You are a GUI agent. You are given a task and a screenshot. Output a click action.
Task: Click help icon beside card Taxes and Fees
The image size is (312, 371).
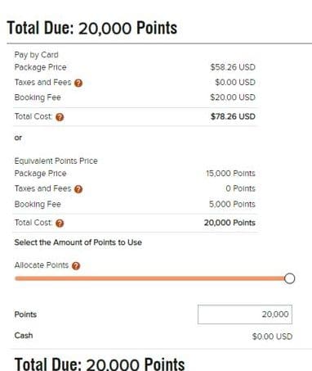pos(78,83)
